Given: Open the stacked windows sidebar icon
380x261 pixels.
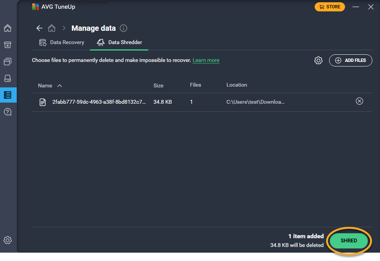Looking at the screenshot, I should click(x=8, y=62).
